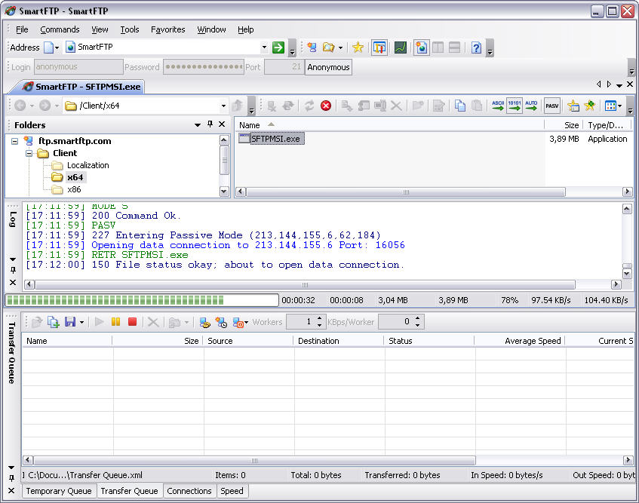
Task: Open the Address field dropdown arrow
Action: tap(264, 48)
